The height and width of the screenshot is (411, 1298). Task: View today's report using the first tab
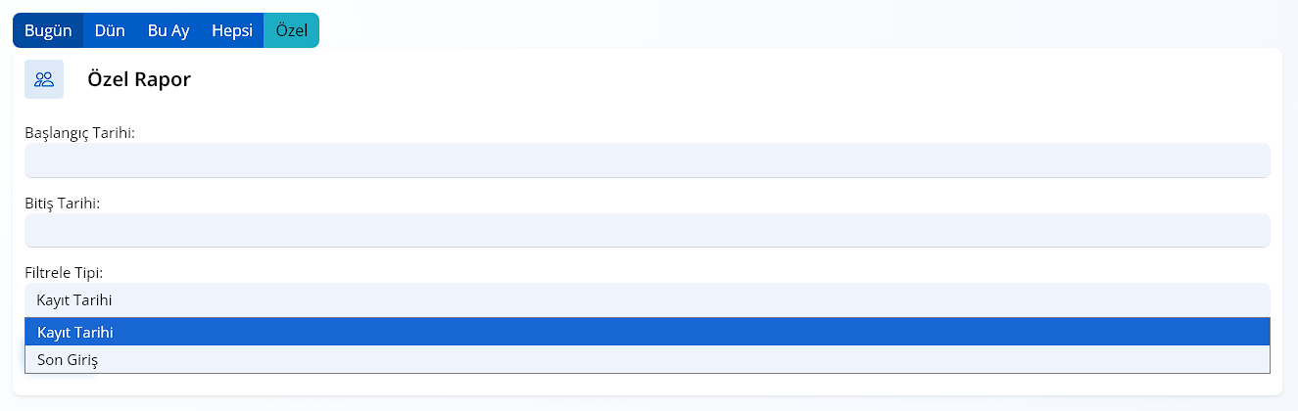48,30
